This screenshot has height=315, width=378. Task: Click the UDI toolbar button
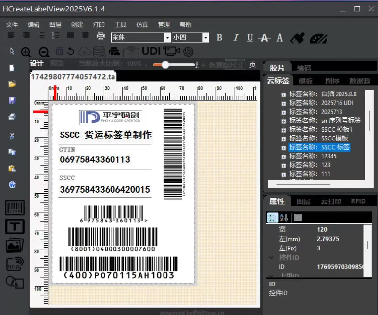[x=151, y=51]
